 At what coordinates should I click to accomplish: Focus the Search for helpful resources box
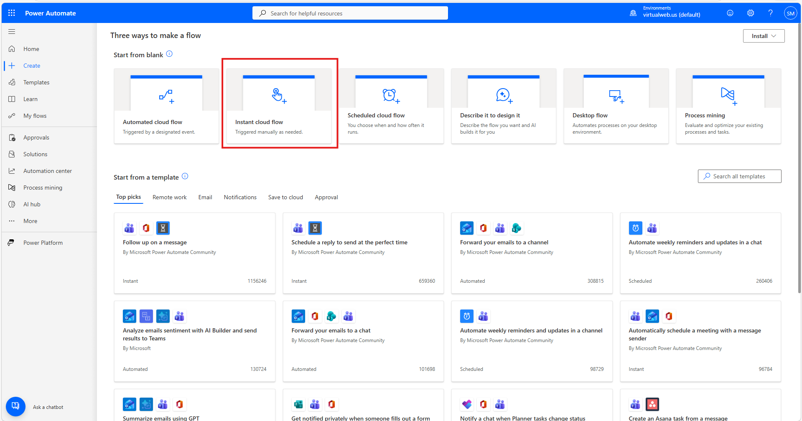tap(350, 13)
